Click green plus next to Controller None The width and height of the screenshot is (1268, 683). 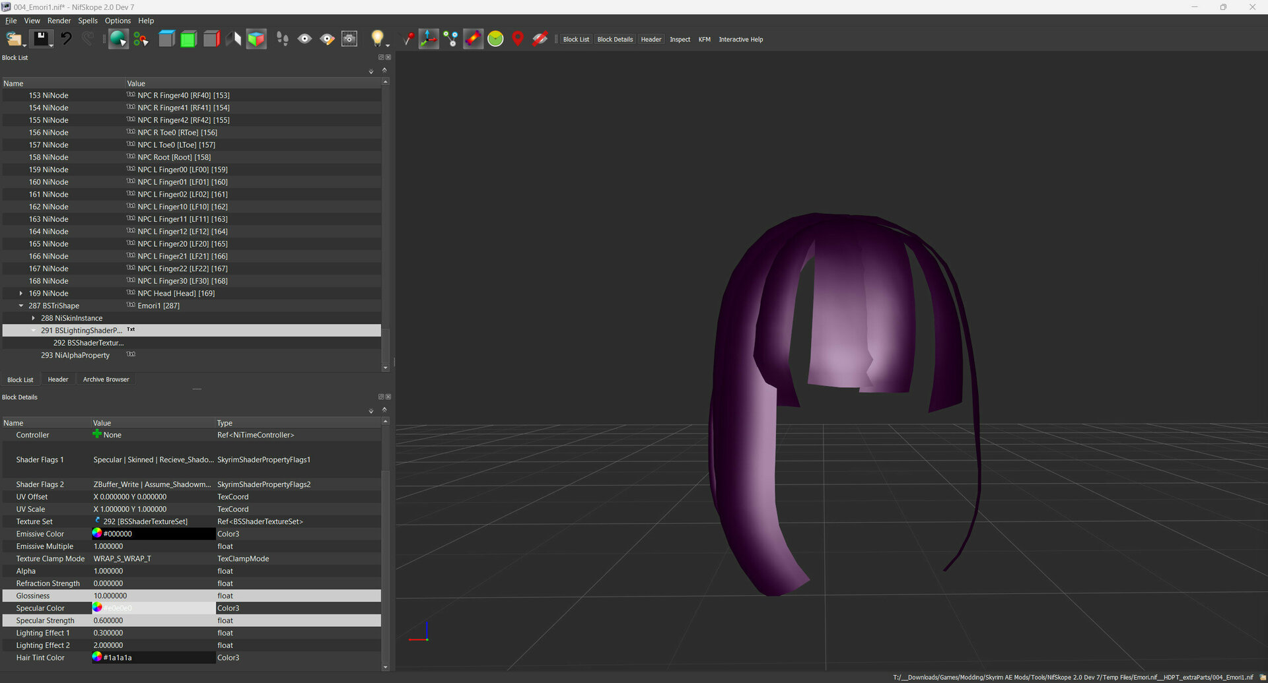(x=97, y=434)
